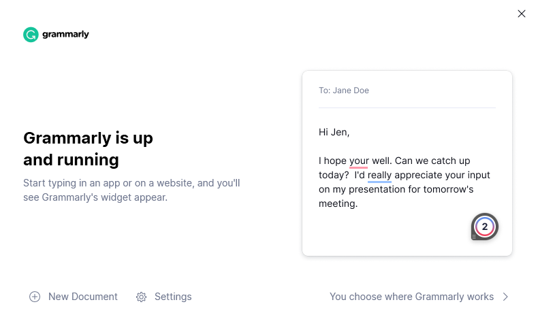538x330 pixels.
Task: Click the grammarly wordmark text
Action: tap(65, 35)
